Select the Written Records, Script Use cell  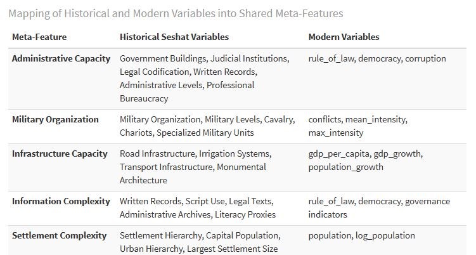[198, 208]
